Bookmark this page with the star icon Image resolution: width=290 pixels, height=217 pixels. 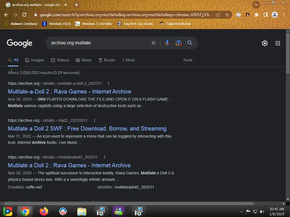pos(227,15)
